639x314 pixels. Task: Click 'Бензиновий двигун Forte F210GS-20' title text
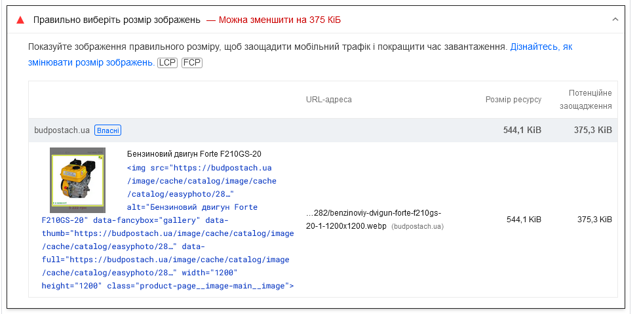194,154
